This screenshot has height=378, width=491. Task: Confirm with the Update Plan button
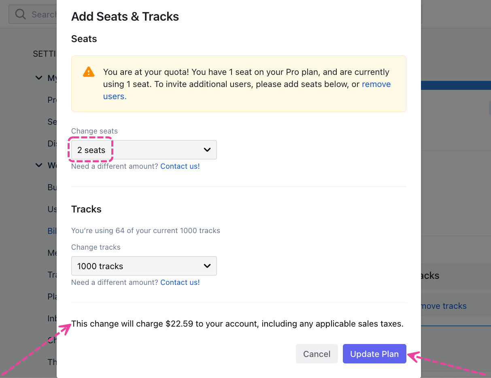tap(374, 354)
